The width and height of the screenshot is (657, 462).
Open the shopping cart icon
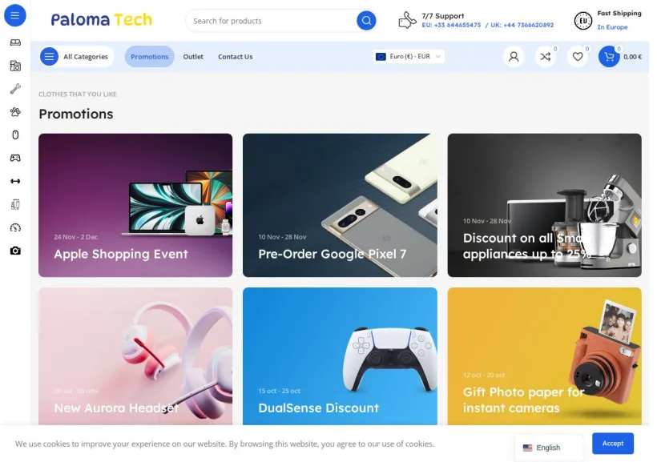(609, 57)
